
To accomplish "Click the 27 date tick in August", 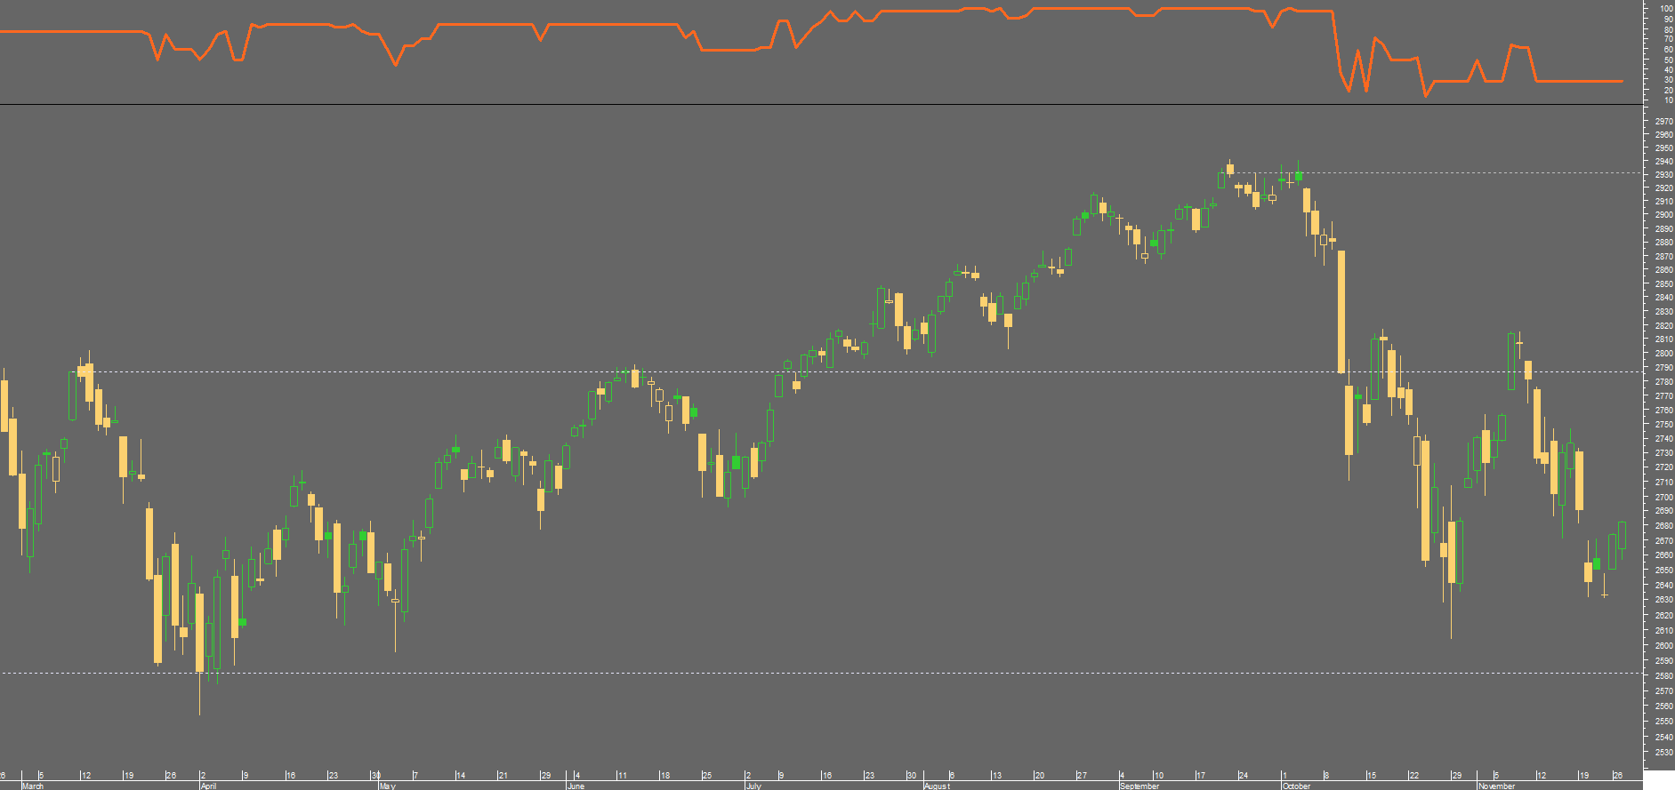I will click(x=1082, y=776).
